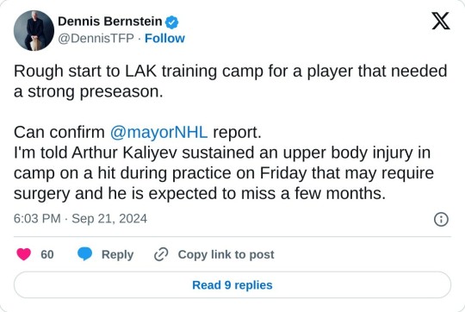Like the post with the heart icon
Screen dimensions: 465x312
24,254
